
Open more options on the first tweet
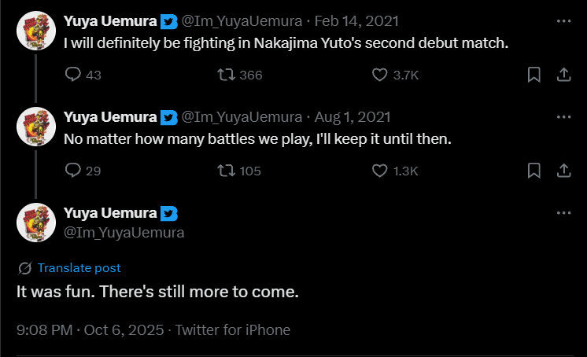[x=563, y=22]
